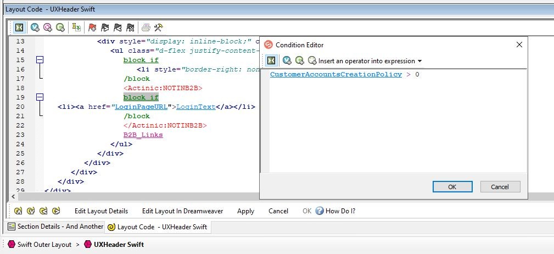554x254 pixels.
Task: Go to previous bookmark flag icon
Action: (117, 27)
